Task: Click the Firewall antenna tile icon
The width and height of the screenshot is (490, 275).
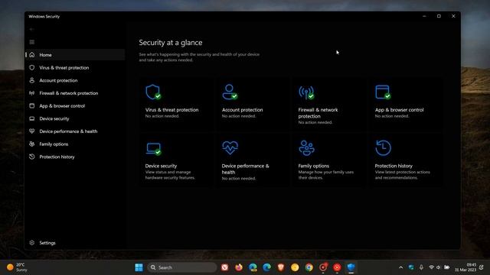Action: [x=306, y=92]
